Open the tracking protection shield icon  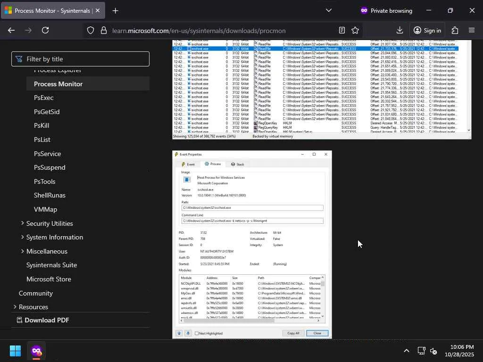90,30
